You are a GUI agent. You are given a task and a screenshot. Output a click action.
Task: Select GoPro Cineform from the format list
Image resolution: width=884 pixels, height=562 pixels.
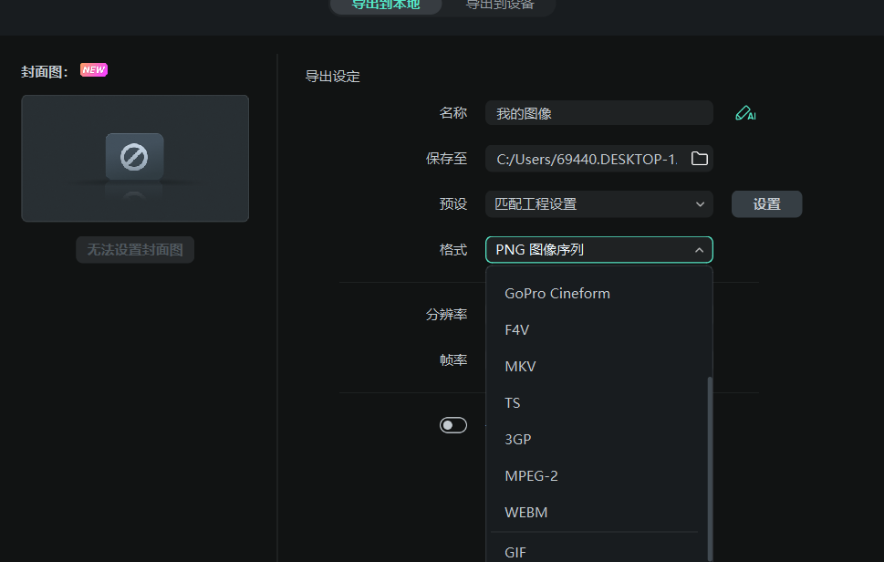click(x=557, y=294)
